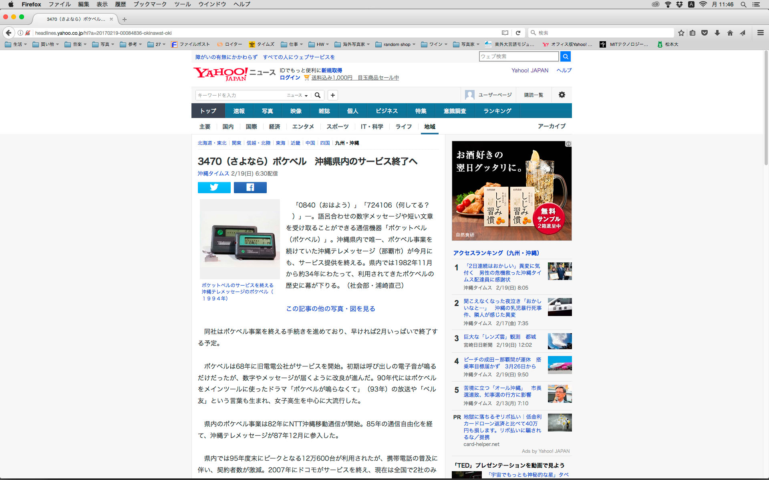Click the pager article photo thumbnail
This screenshot has height=480, width=769.
240,239
